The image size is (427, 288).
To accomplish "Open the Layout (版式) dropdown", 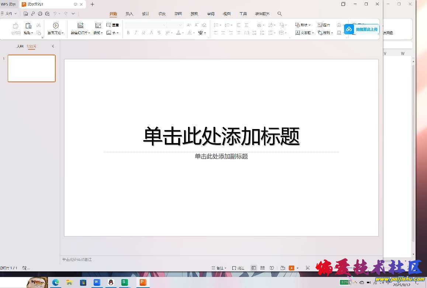I will coord(98,33).
